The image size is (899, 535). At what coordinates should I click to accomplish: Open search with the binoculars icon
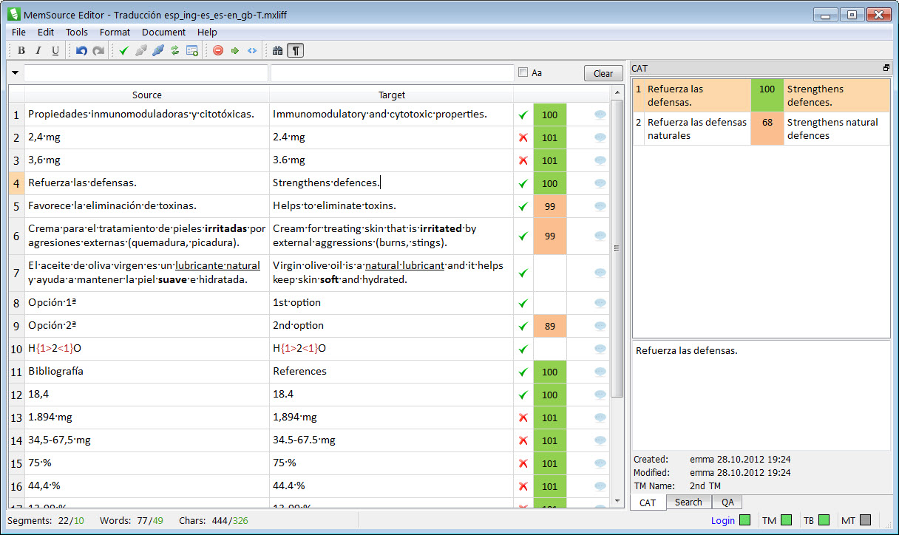(278, 51)
